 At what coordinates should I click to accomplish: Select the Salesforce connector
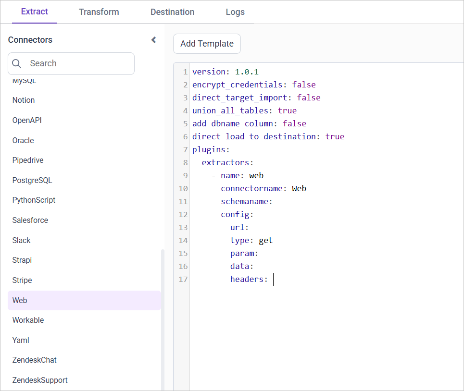coord(30,220)
